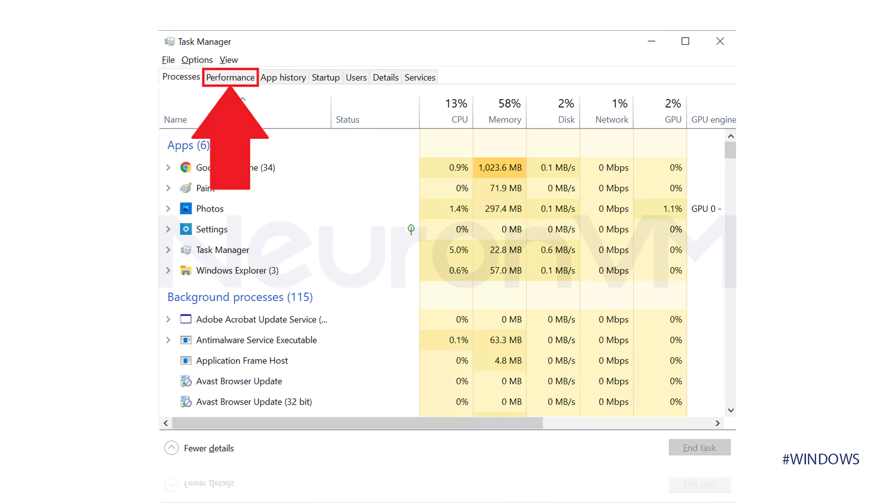Open the File menu
This screenshot has height=503, width=895.
coord(168,60)
